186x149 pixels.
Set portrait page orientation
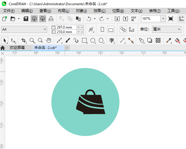(103, 29)
